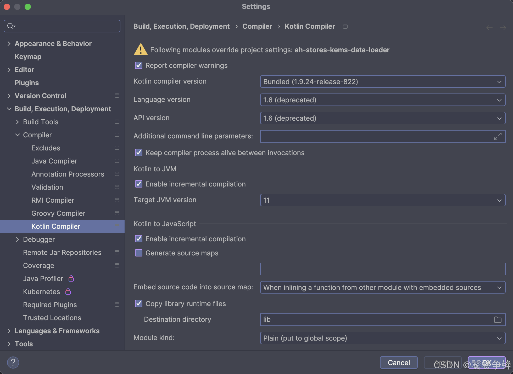This screenshot has height=374, width=513.
Task: Open the Module kind dropdown
Action: (x=382, y=338)
